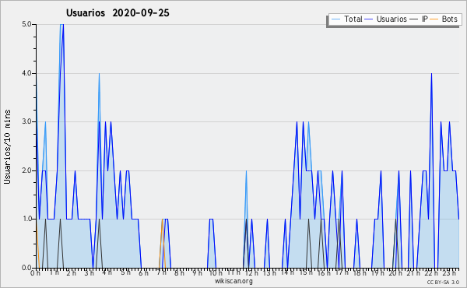
Task: Click the x-axis label '12 h'
Action: pyautogui.click(x=251, y=273)
